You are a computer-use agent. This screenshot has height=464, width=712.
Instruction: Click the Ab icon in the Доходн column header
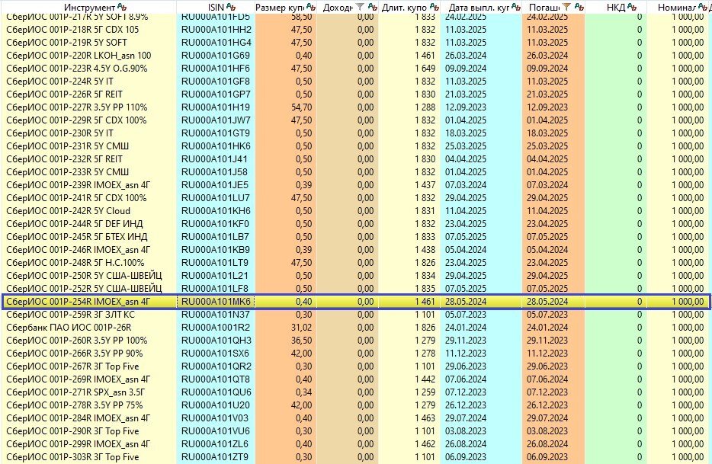372,7
